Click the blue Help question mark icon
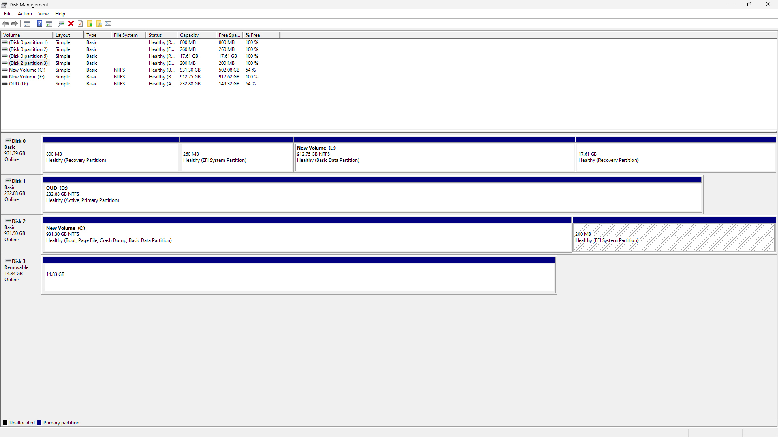778x437 pixels. (x=39, y=23)
